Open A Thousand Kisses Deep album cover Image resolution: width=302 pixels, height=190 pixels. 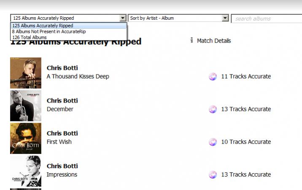coord(26,73)
